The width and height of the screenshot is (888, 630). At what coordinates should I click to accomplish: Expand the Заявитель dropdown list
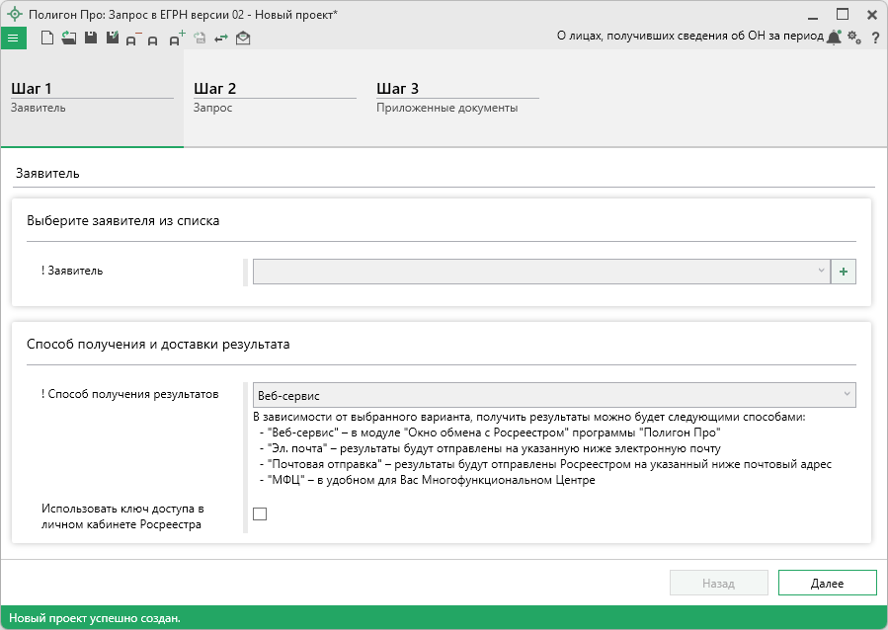pyautogui.click(x=540, y=272)
